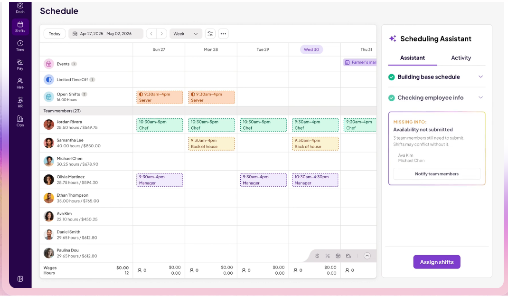Open Samantha Lee's Wednesday Back of house shift

pos(315,144)
